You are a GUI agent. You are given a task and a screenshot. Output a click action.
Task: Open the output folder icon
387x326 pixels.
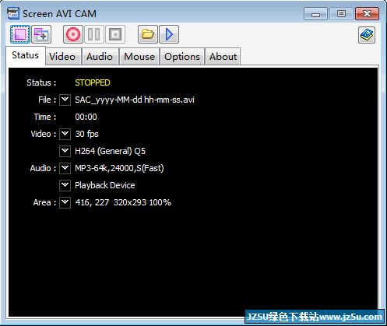click(x=148, y=34)
